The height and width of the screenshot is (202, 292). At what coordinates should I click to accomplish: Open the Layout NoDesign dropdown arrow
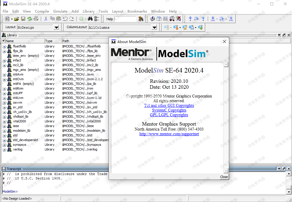click(x=56, y=28)
